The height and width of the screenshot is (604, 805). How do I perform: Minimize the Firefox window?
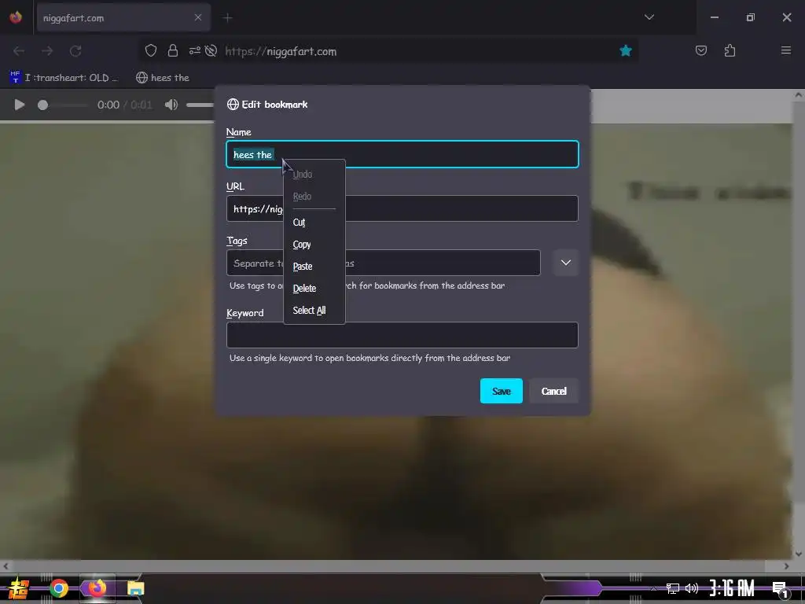point(714,17)
